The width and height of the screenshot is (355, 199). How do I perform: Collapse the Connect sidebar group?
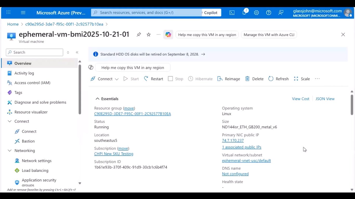10,121
